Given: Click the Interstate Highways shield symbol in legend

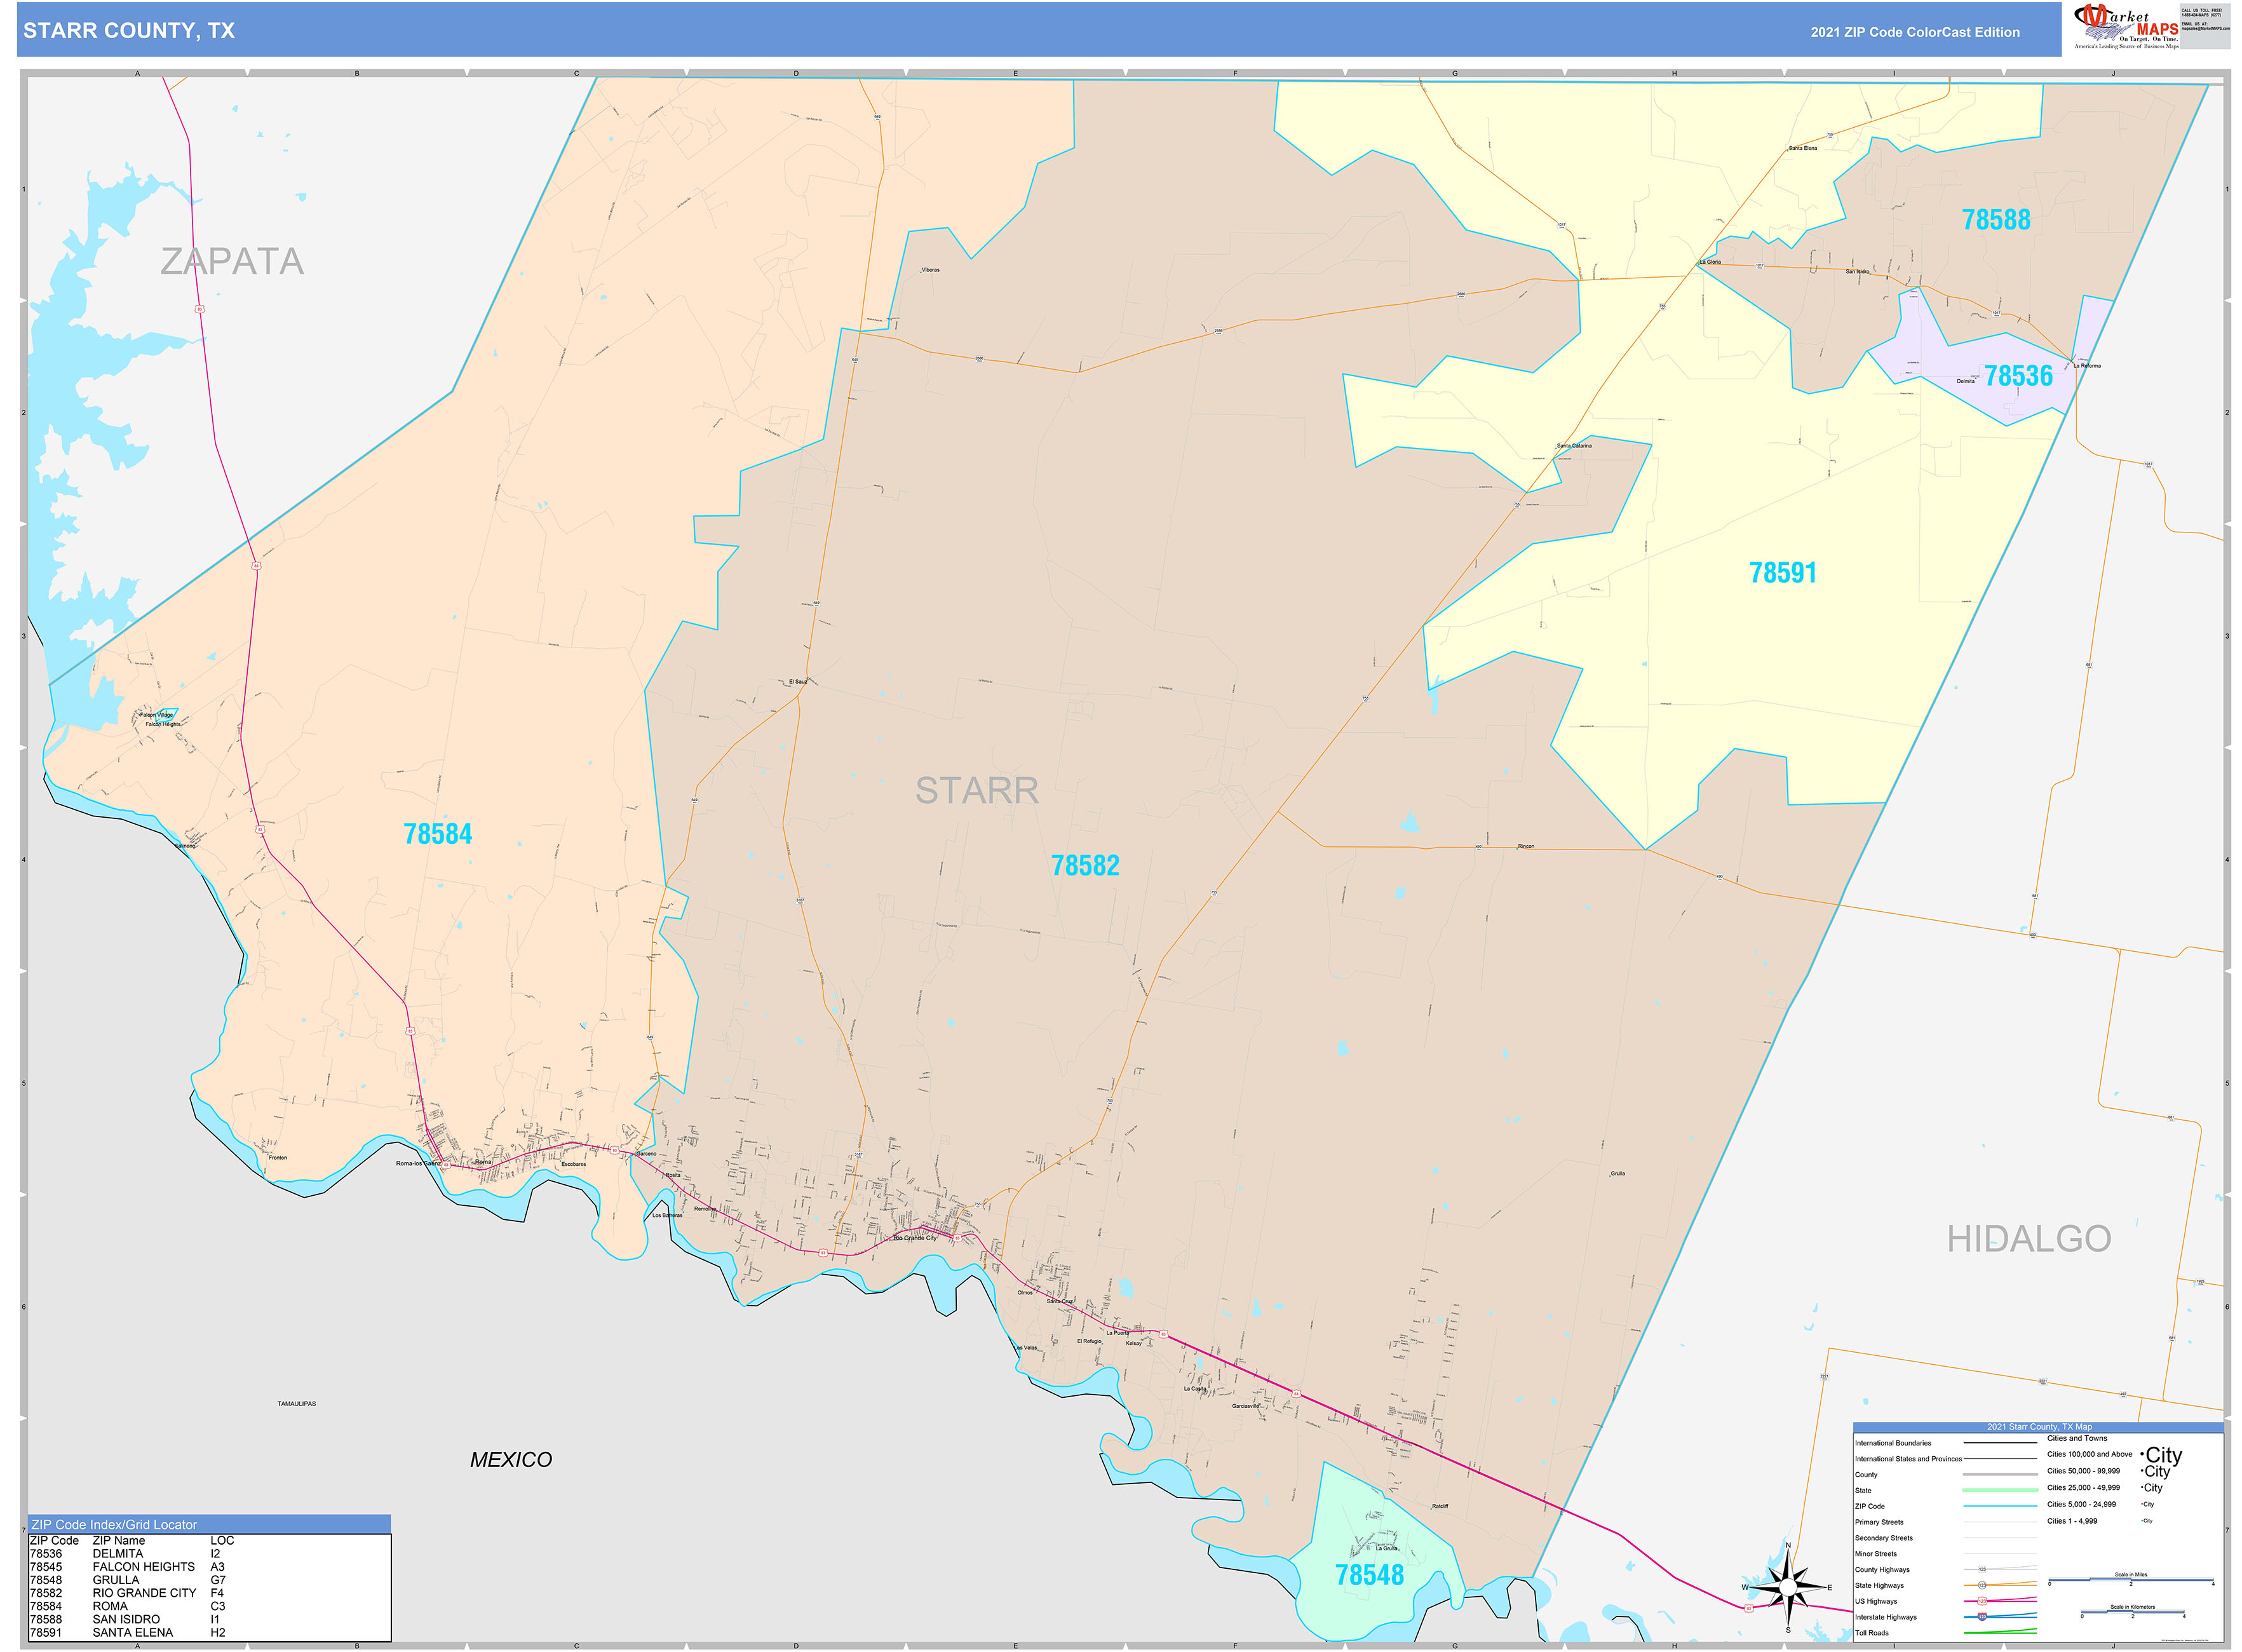Looking at the screenshot, I should click(x=1982, y=1616).
